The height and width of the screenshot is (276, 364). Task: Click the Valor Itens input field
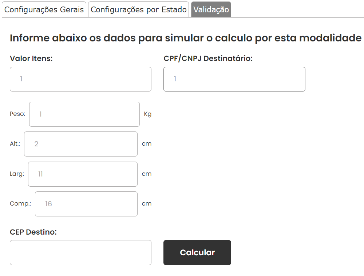tap(80, 79)
